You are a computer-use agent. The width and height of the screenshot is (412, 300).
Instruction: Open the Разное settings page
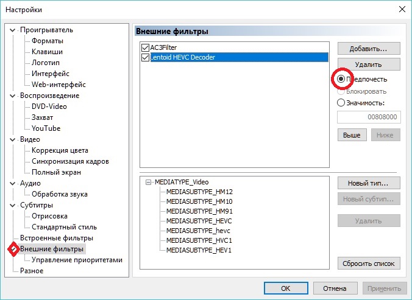(32, 271)
